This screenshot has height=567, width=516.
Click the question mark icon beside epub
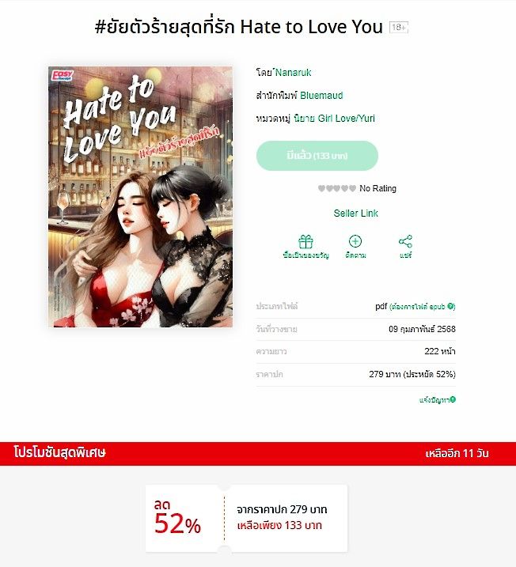click(450, 306)
